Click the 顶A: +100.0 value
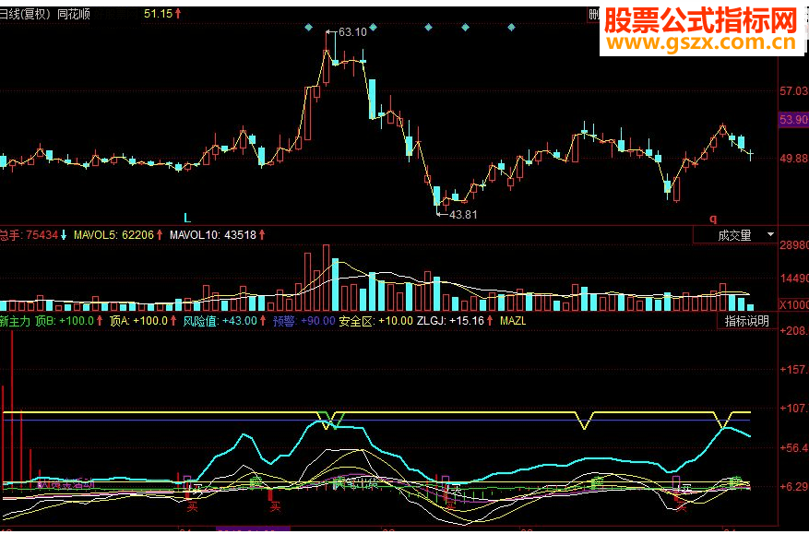809x534 pixels. pos(138,321)
